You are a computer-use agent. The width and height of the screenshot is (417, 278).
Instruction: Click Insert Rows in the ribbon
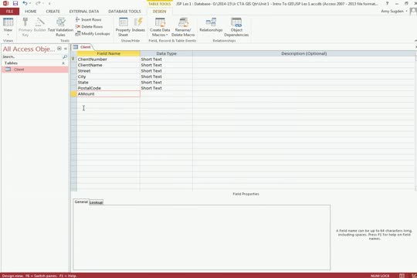click(x=88, y=19)
